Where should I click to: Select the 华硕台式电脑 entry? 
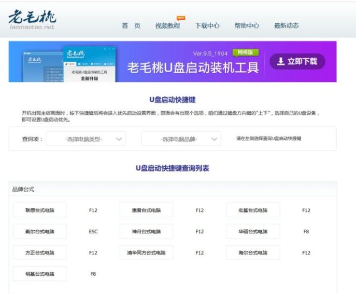coord(253,232)
